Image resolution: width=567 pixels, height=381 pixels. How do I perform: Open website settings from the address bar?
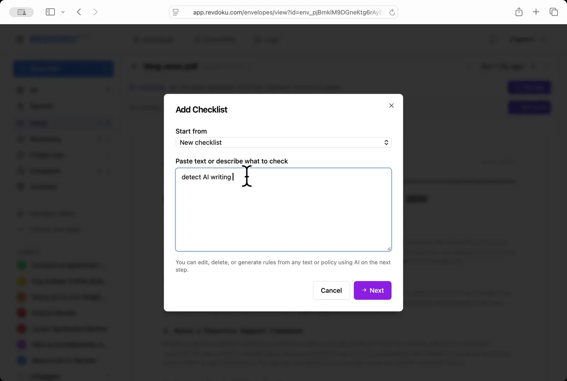pos(175,12)
